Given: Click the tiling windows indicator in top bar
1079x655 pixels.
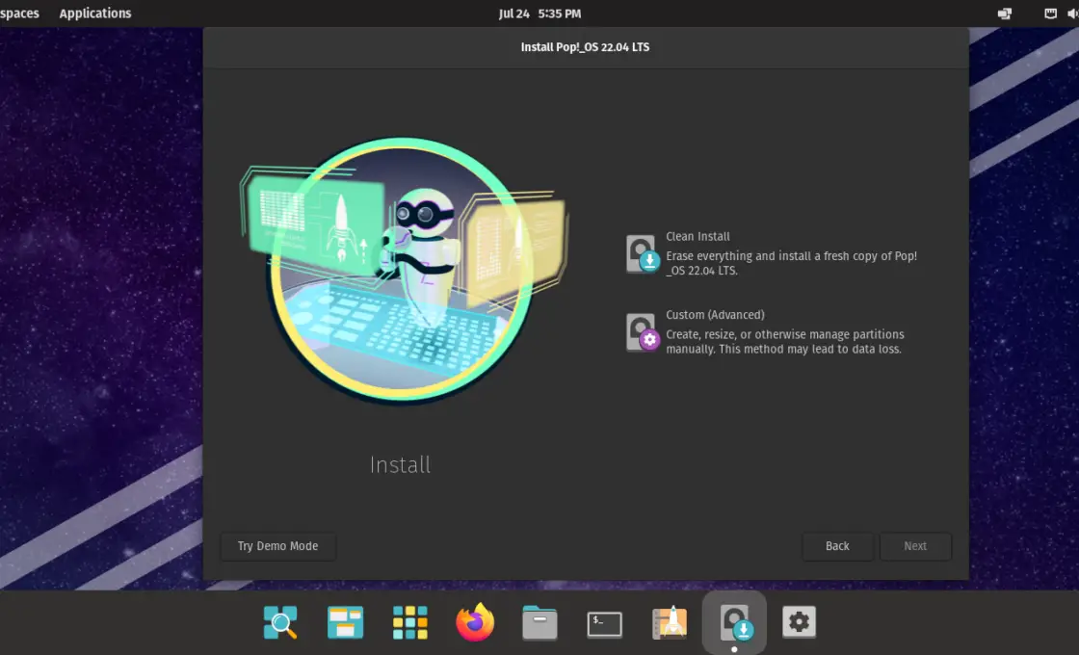Looking at the screenshot, I should point(1005,13).
